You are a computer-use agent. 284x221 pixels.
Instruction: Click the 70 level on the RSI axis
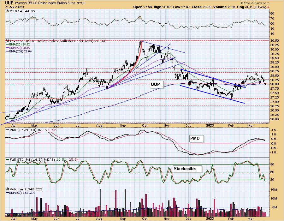(272, 19)
